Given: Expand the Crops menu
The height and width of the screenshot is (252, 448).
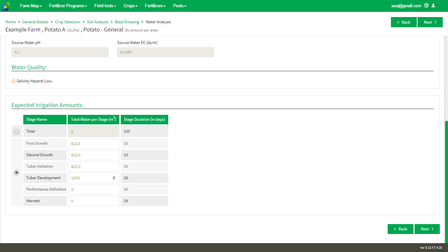Looking at the screenshot, I should [x=131, y=6].
